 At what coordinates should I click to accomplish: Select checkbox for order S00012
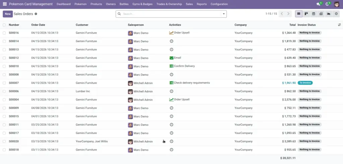[x=4, y=58]
